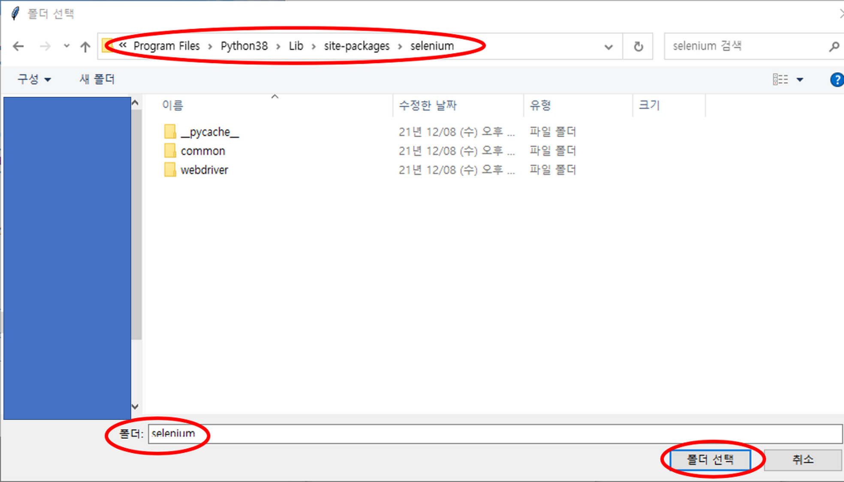This screenshot has width=844, height=482.
Task: Click the 취소 cancel button
Action: (x=802, y=460)
